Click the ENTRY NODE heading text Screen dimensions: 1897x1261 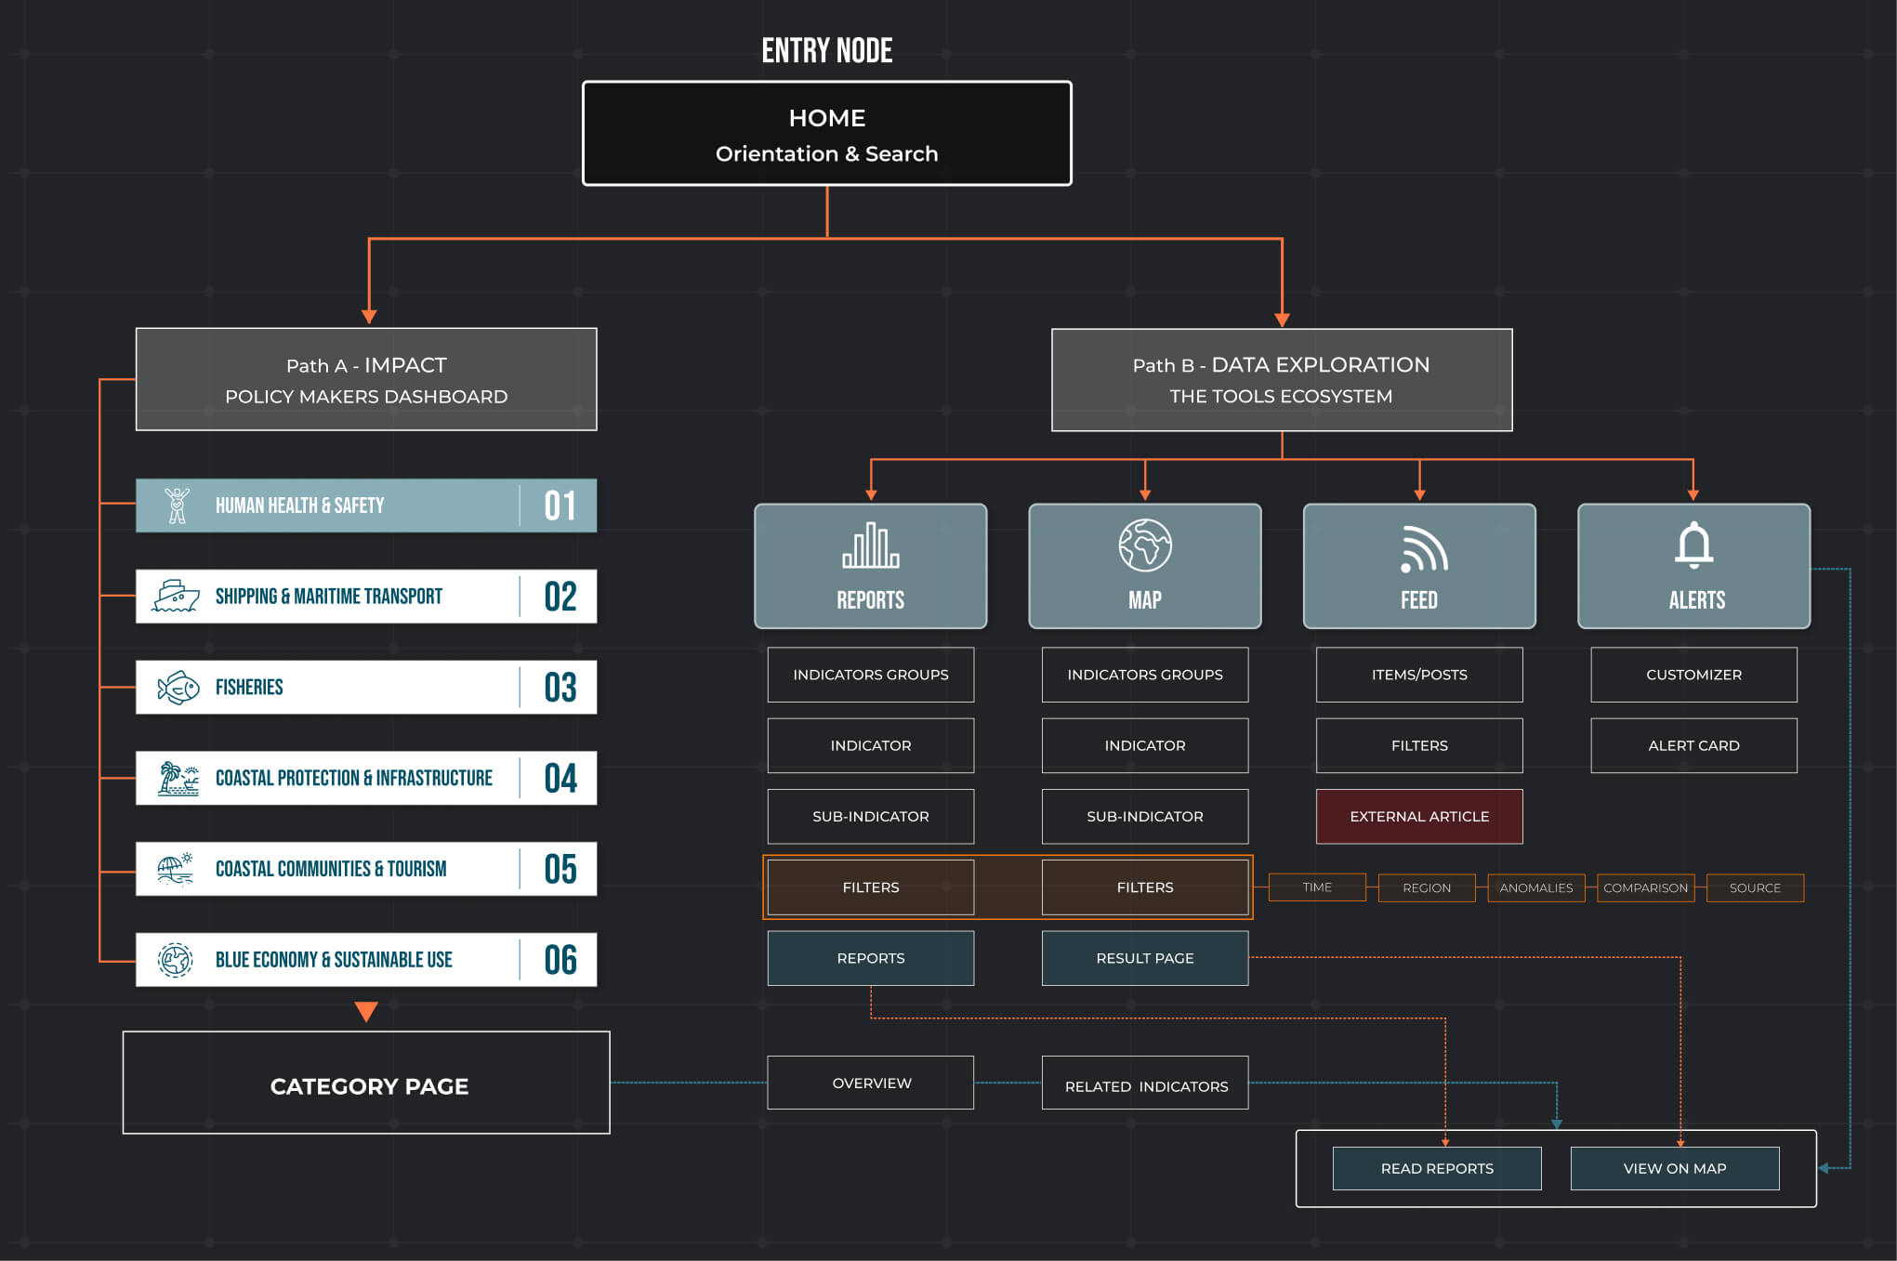827,50
